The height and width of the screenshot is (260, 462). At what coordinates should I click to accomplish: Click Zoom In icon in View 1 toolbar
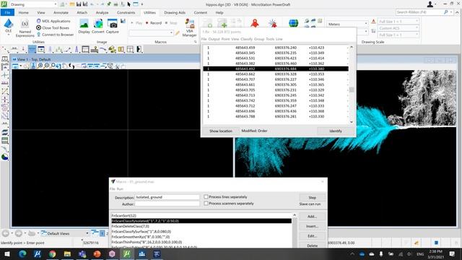tap(40, 66)
